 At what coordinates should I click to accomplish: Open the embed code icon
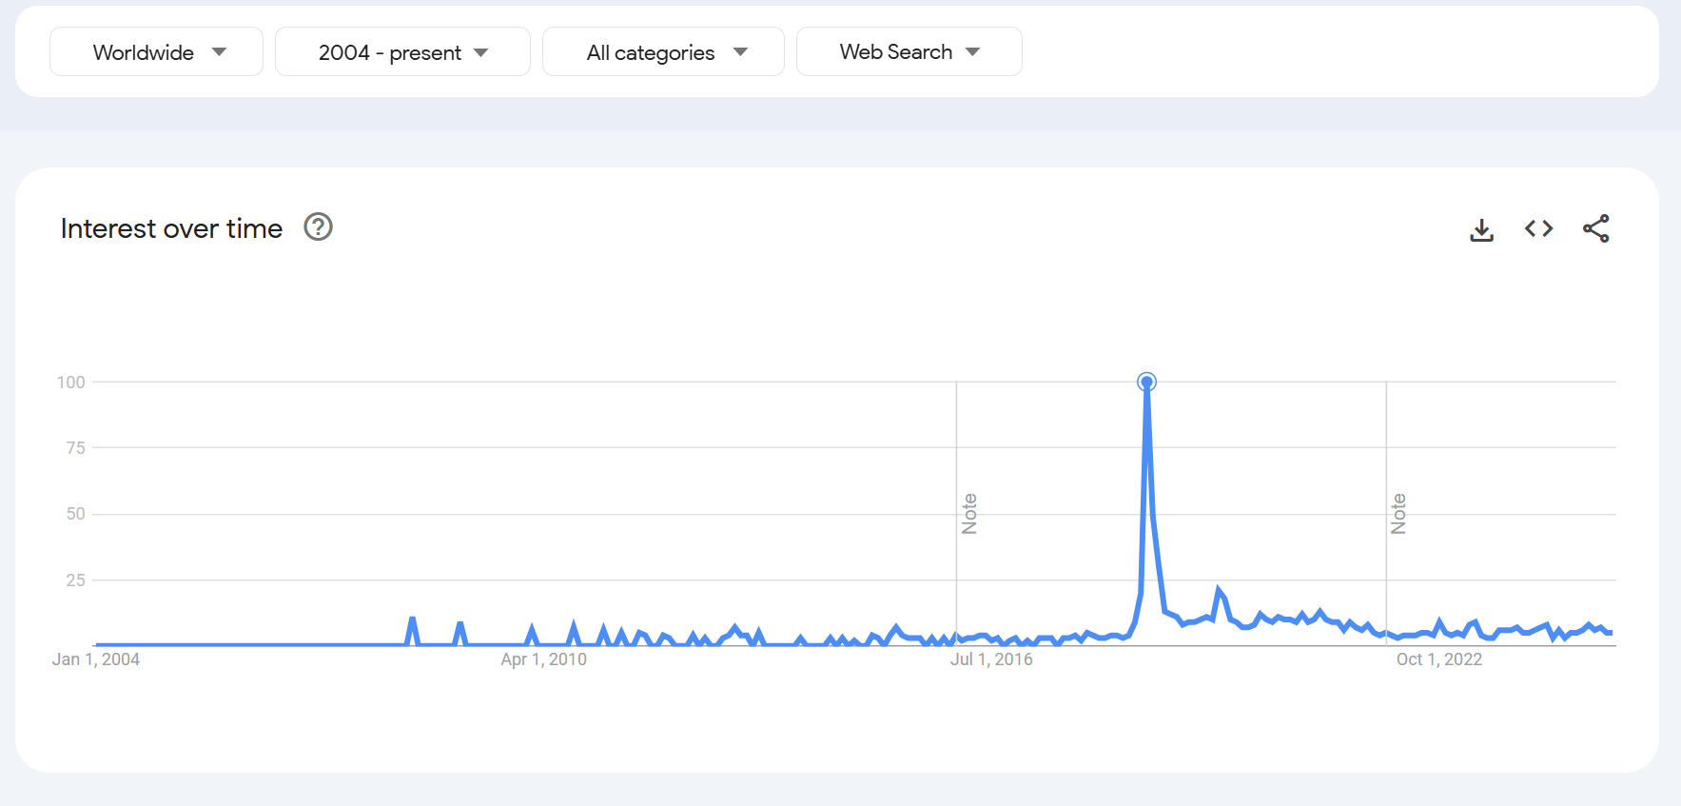point(1538,228)
